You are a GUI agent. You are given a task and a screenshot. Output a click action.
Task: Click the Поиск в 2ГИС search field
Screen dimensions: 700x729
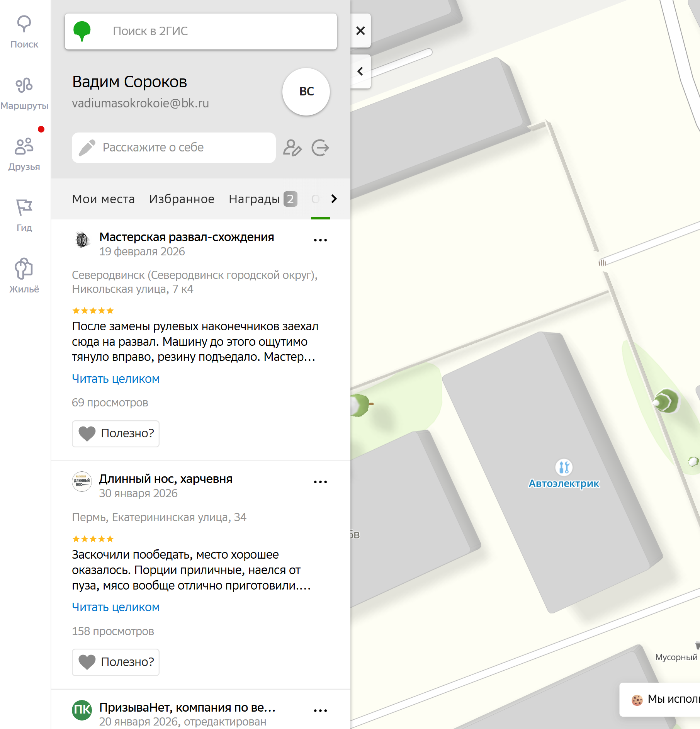216,31
